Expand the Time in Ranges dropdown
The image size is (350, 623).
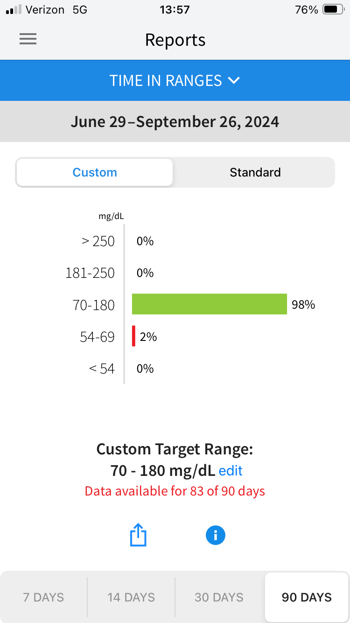pyautogui.click(x=166, y=80)
